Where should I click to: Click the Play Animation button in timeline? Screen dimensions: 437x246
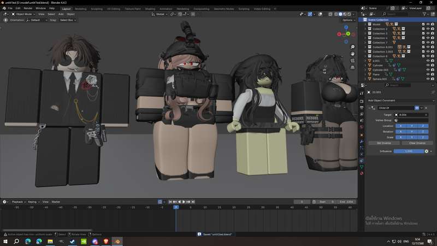click(x=184, y=202)
